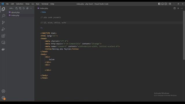
Task: Toggle the secondary side bar layout
Action: pos(166,4)
